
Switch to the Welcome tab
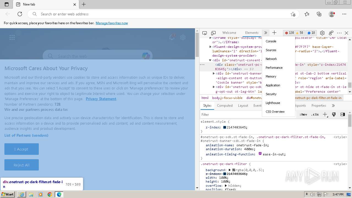click(x=229, y=33)
